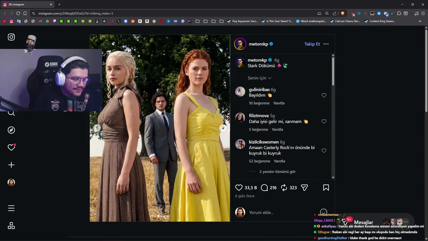Like kizilcikswomen's comment
This screenshot has width=428, height=241.
pyautogui.click(x=324, y=151)
